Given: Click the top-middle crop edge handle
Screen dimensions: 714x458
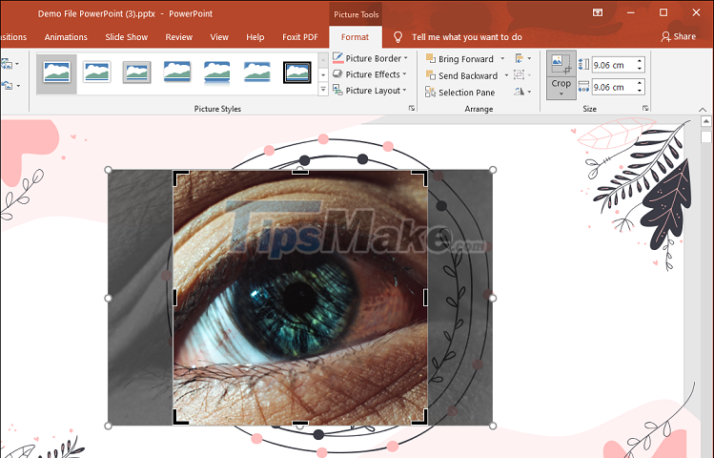Looking at the screenshot, I should [300, 173].
